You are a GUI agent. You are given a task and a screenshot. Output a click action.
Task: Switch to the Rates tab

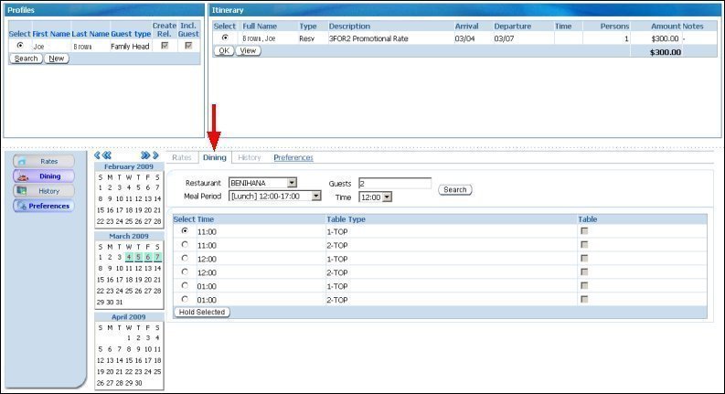tap(182, 158)
